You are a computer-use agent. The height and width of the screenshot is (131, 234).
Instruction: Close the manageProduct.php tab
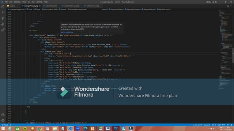[x=40, y=6]
